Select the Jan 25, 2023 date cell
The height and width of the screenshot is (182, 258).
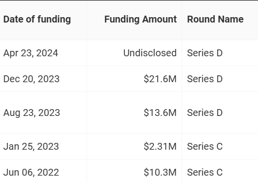[31, 146]
